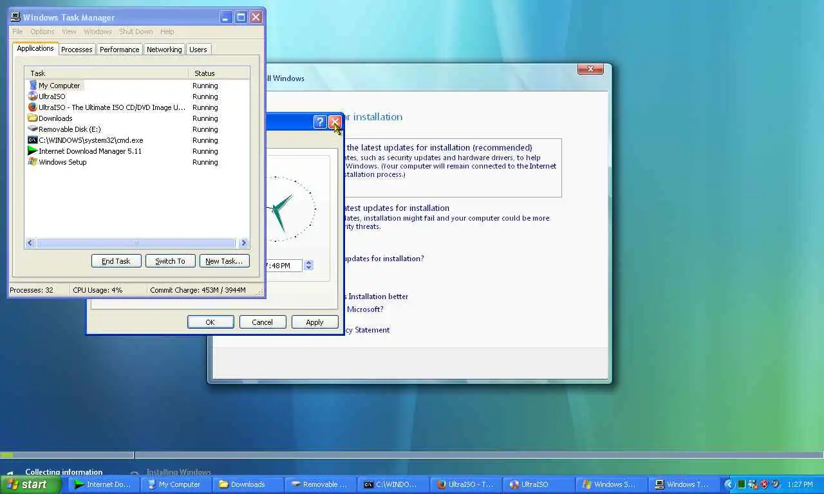Viewport: 824px width, 494px height.
Task: Switch to the Networking tab
Action: (x=164, y=50)
